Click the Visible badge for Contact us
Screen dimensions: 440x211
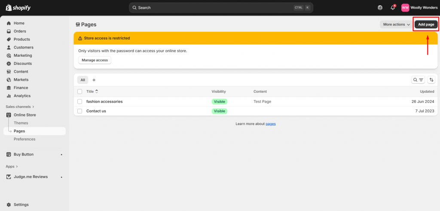pos(220,111)
